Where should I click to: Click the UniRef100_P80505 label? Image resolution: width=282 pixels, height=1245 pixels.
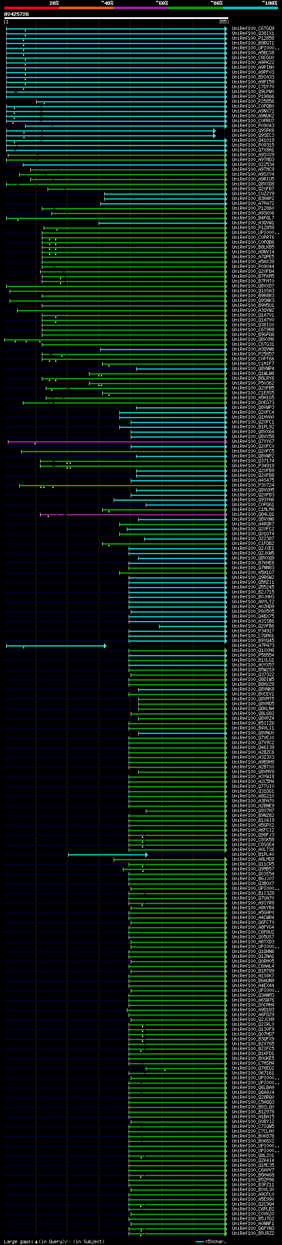click(252, 611)
